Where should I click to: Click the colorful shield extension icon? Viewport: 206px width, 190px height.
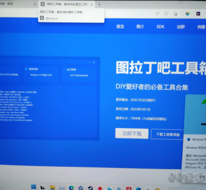[188, 14]
